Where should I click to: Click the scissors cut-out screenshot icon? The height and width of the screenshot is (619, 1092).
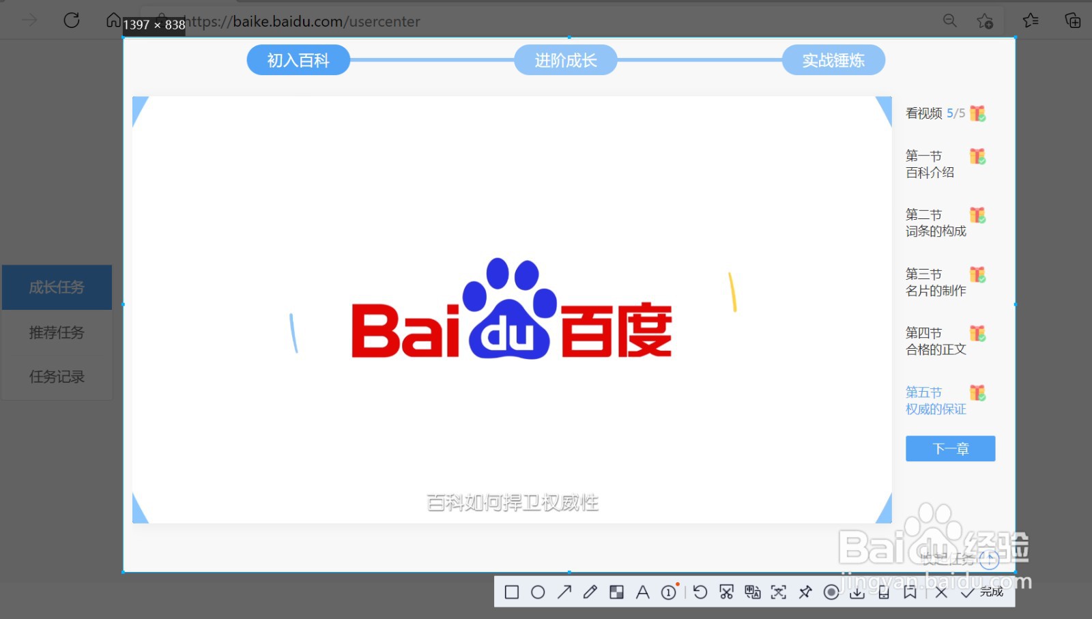coord(726,592)
